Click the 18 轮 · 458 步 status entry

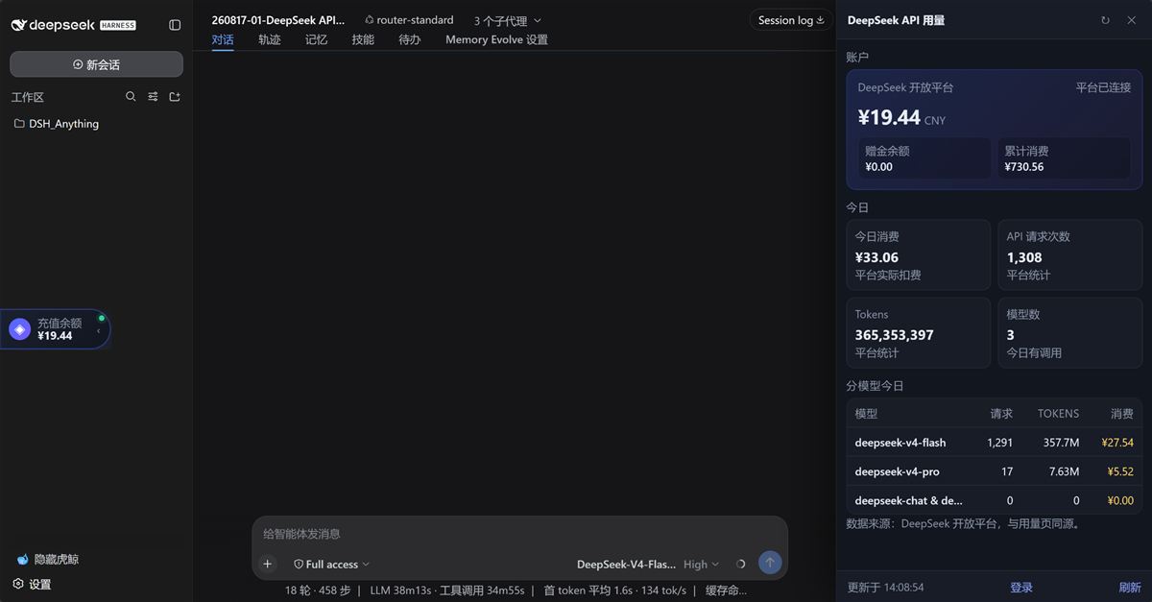pos(318,590)
